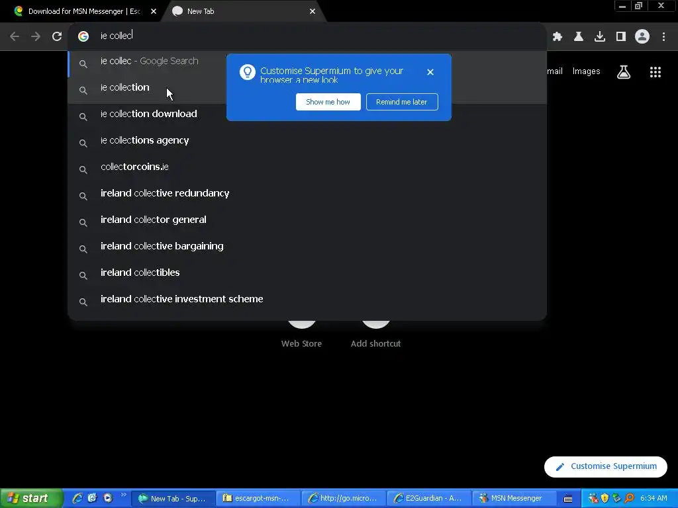Launch Internet Explorer from quick launch
The height and width of the screenshot is (508, 678).
tap(78, 498)
